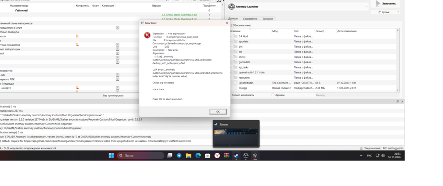
Task: Show hidden system tray icons
Action: pos(361,156)
